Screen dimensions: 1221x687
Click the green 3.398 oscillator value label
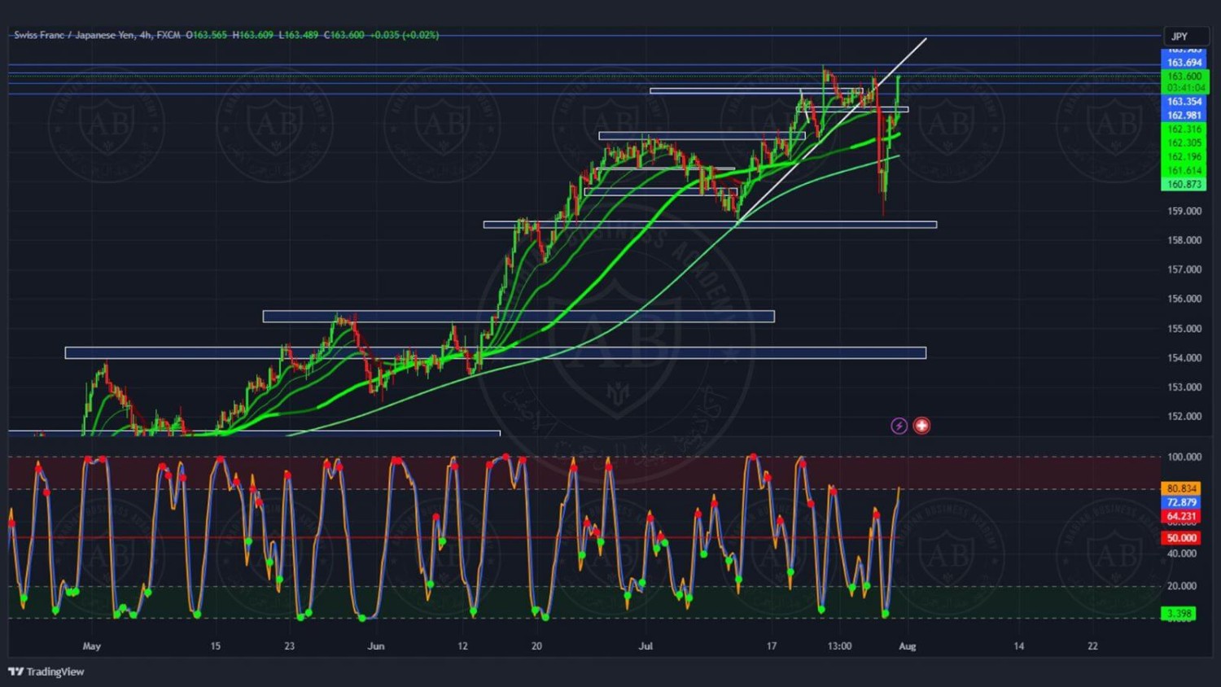click(1179, 614)
